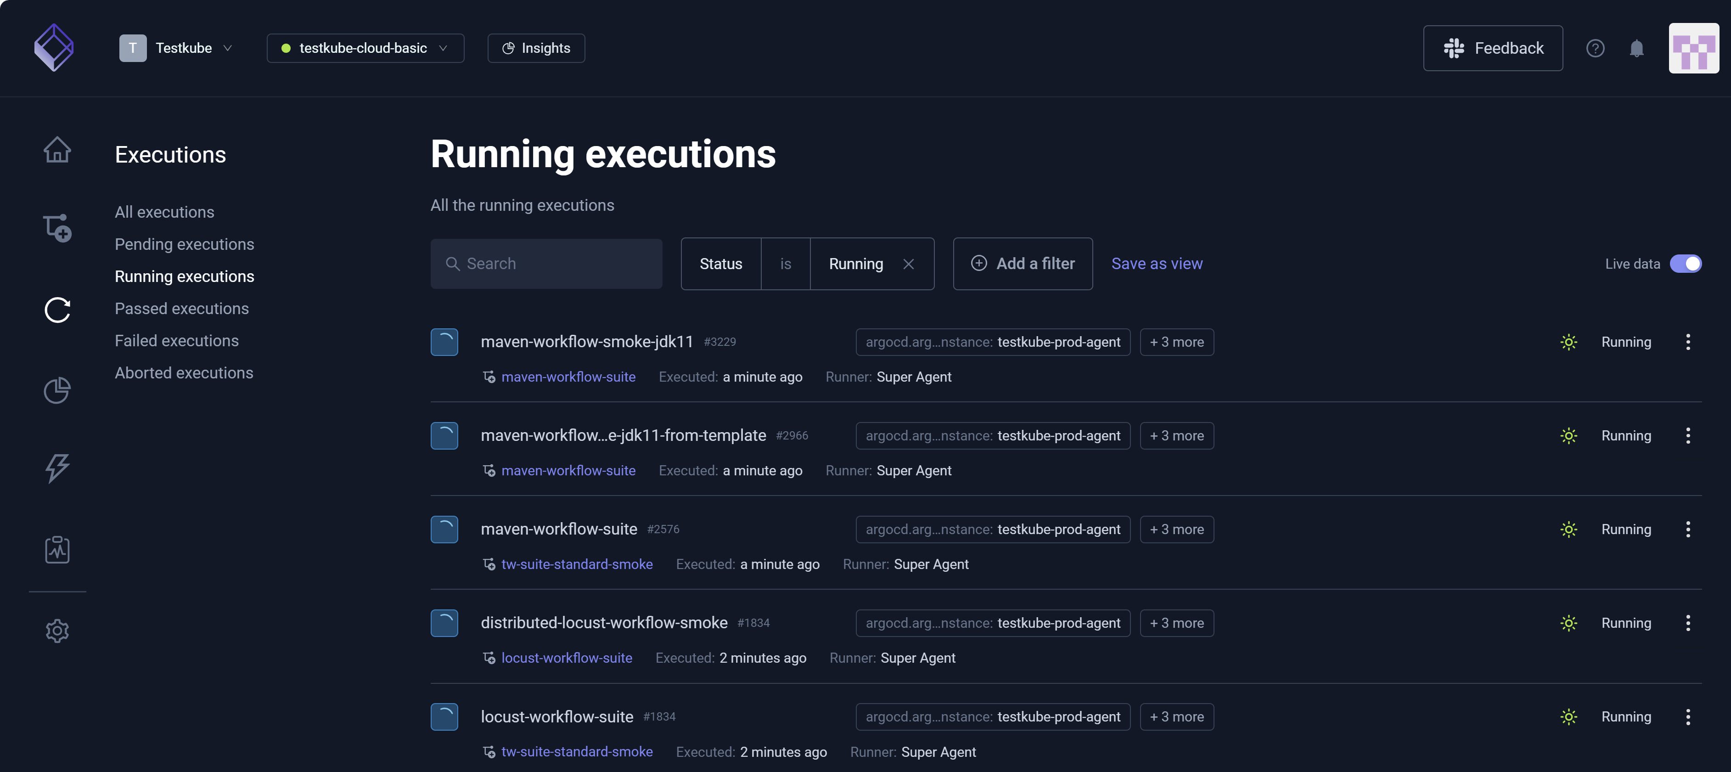Image resolution: width=1731 pixels, height=772 pixels.
Task: Open the Insights pie chart sidebar icon
Action: tap(57, 390)
